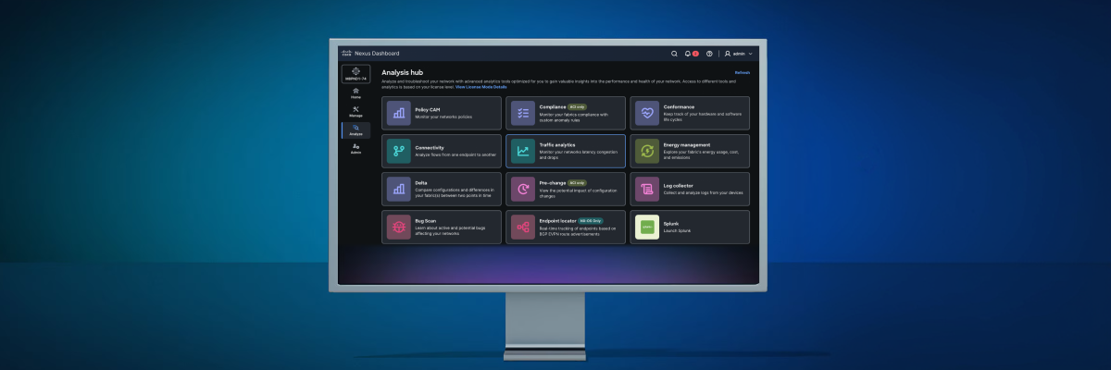Open the Compliance checklist icon
The height and width of the screenshot is (370, 1111).
pos(523,113)
